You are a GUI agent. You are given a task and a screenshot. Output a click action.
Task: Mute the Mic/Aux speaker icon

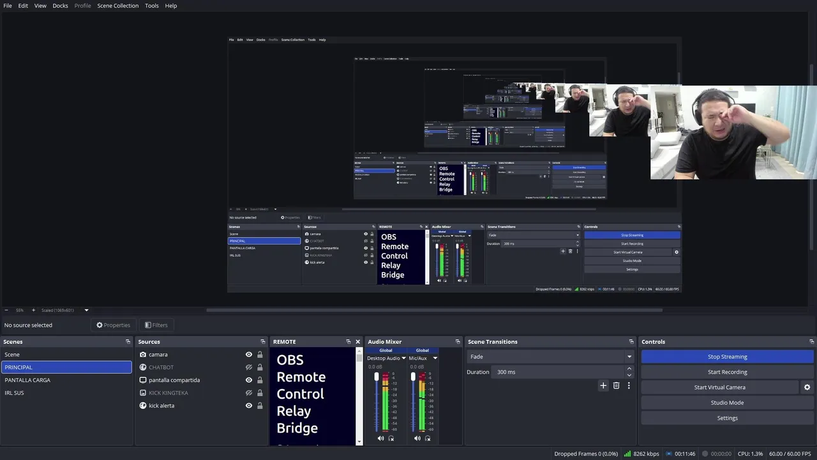417,438
